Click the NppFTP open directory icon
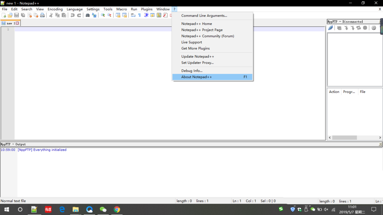 coord(339,28)
